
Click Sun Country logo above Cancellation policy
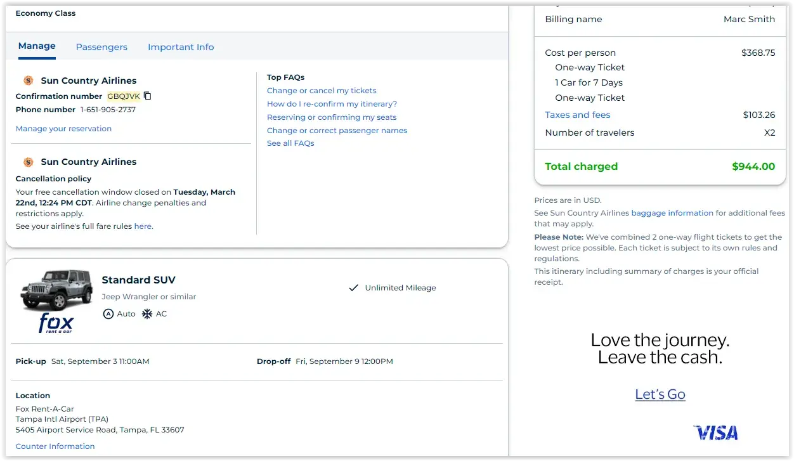tap(28, 162)
